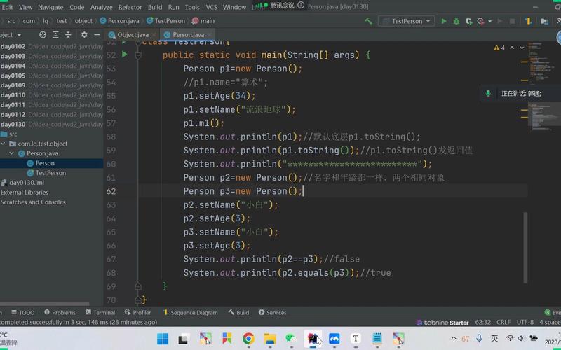Viewport: 561px width, 350px height.
Task: Select the src folder in project tree
Action: [x=9, y=134]
